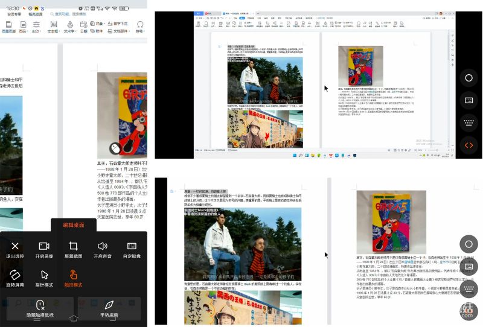
Task: Tap the square keyboard button in the upper remote view
Action: [469, 100]
